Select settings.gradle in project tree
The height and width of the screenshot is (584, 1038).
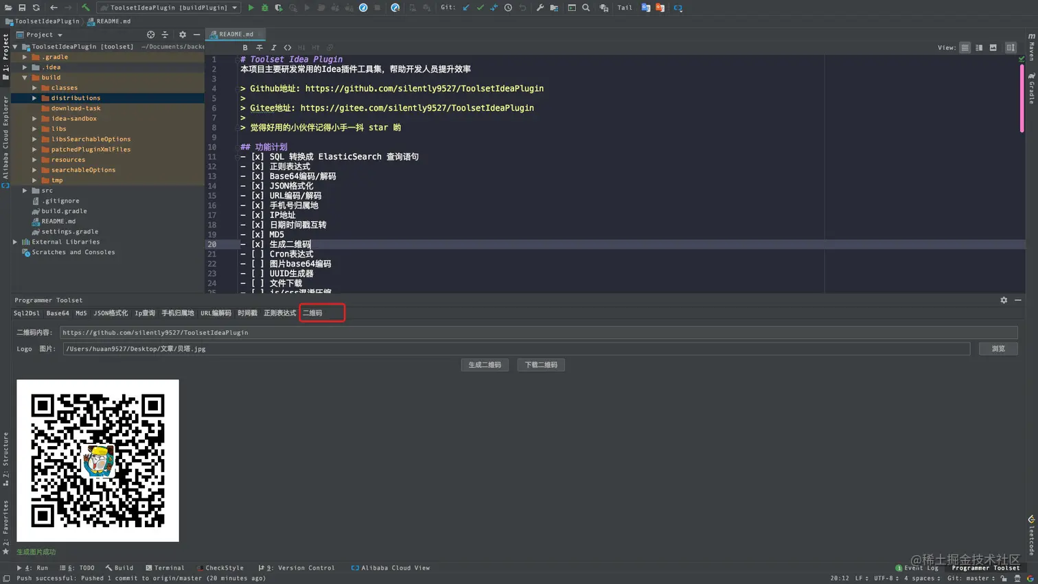(x=65, y=232)
